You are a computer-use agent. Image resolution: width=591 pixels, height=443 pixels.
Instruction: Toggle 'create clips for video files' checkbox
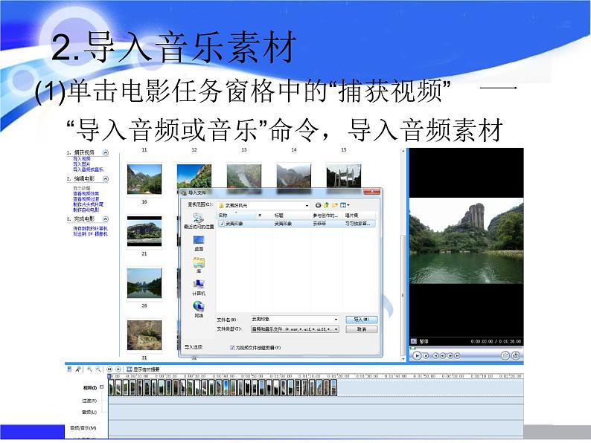(x=232, y=347)
